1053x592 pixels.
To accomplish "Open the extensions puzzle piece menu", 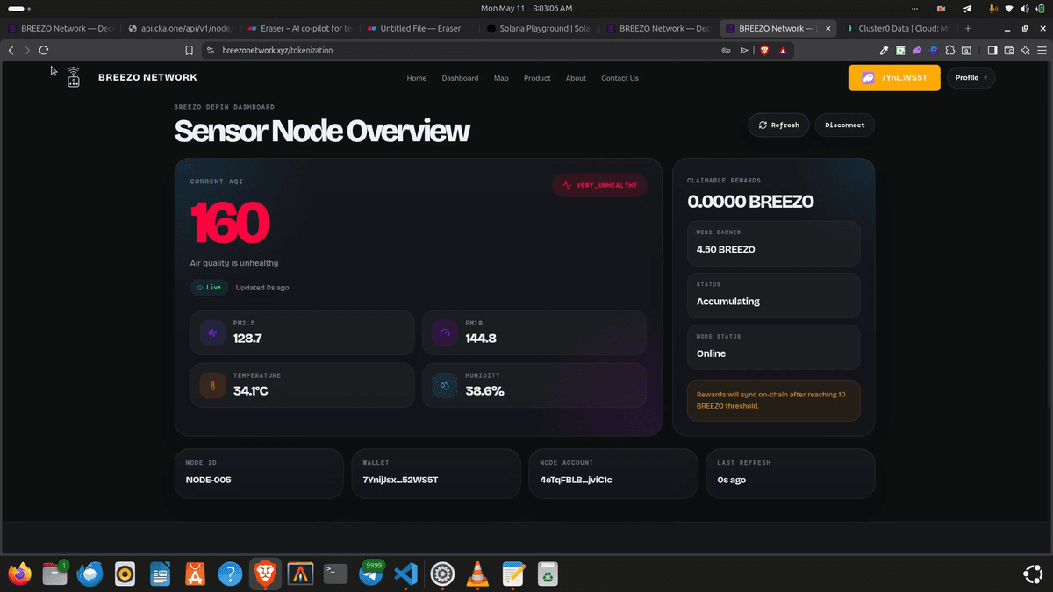I will [x=950, y=51].
